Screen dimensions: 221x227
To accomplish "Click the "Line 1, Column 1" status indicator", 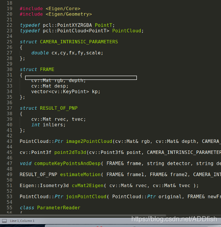I will (x=22, y=221).
